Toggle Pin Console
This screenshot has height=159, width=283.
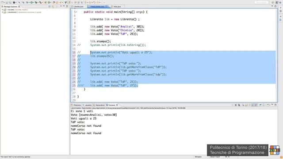[260, 105]
